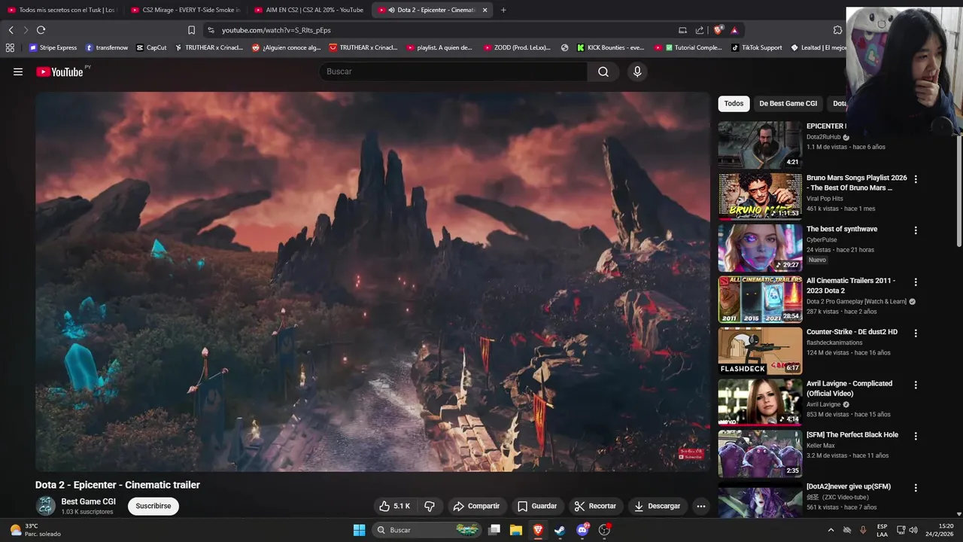Open browser extensions puzzle icon
This screenshot has width=963, height=542.
click(837, 30)
